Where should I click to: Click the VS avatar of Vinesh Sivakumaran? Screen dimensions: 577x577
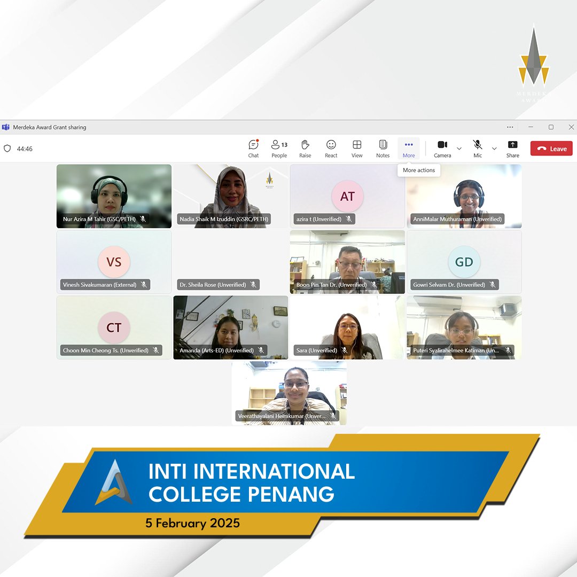click(114, 262)
